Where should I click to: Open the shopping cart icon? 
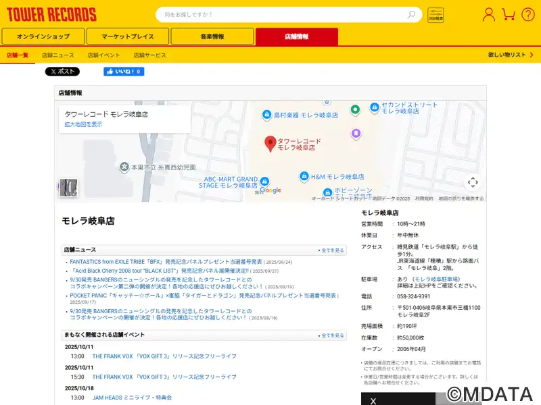[x=509, y=14]
